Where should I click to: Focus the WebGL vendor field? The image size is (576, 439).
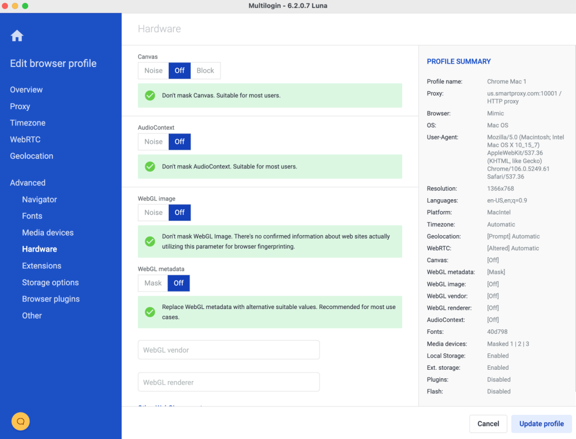[x=228, y=350]
